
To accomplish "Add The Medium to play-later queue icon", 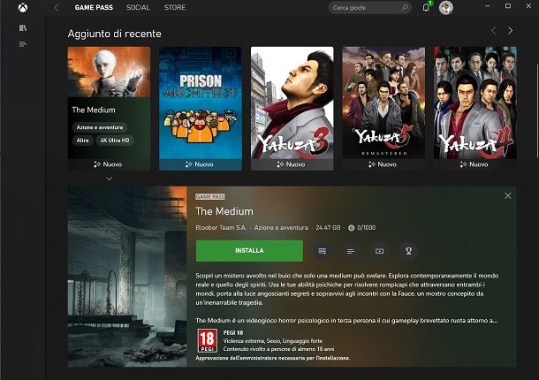I will 323,251.
